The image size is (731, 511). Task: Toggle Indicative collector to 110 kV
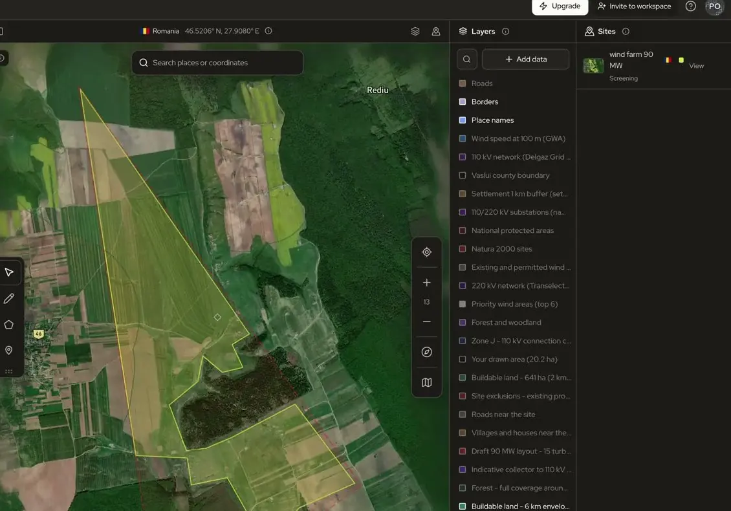click(x=463, y=470)
